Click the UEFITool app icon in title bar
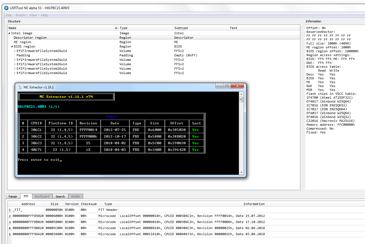 (6, 8)
